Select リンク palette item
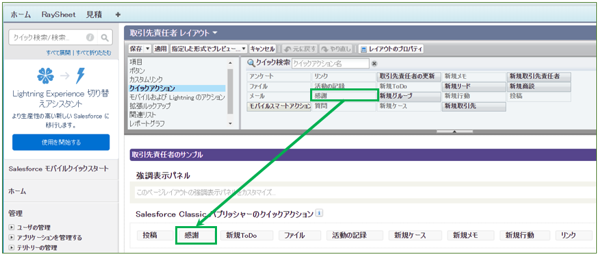The image size is (599, 259). coord(344,77)
